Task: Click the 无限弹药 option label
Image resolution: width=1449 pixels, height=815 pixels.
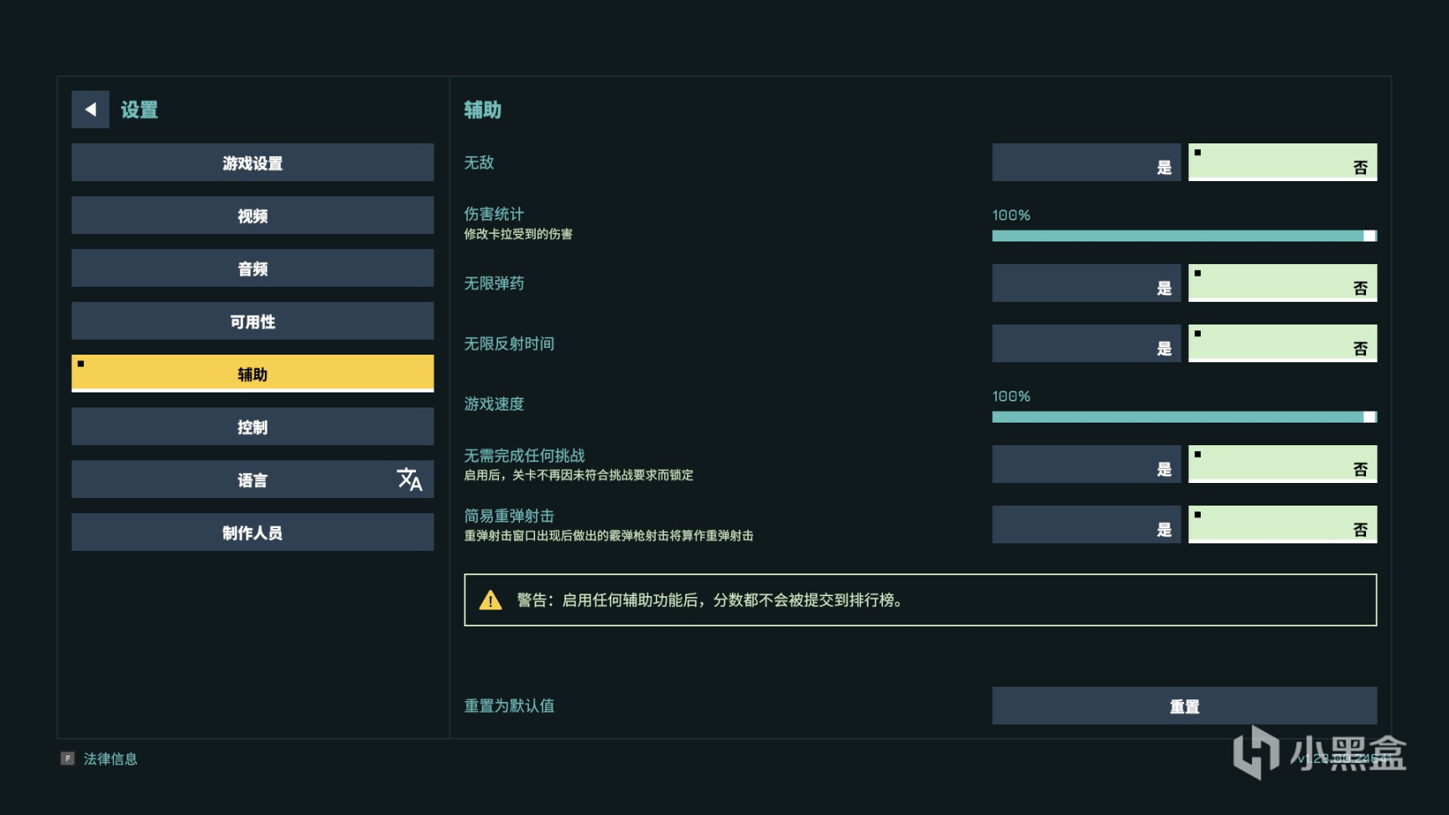Action: 494,283
